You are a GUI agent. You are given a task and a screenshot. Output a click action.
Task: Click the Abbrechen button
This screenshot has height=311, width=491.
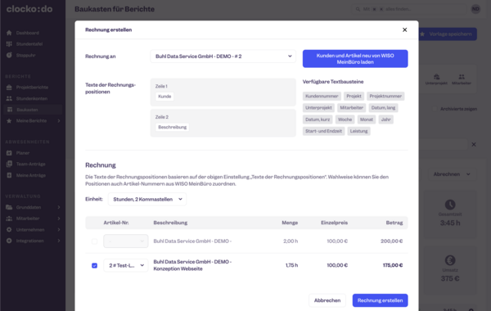[327, 300]
